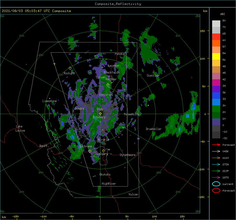Pick the light gray swatch below 80
Viewport: 236px width, 220px height.
[x=216, y=24]
